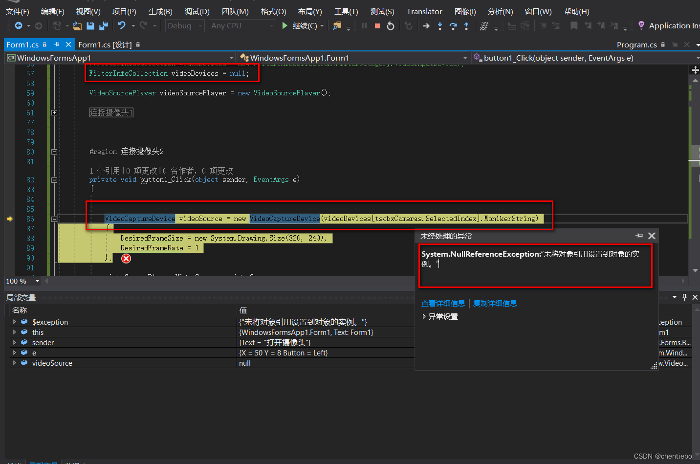The image size is (700, 464).
Task: Close the unhandled exception popup
Action: [652, 236]
